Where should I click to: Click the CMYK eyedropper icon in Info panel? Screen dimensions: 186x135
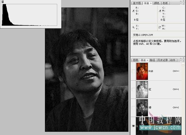[x=160, y=11]
